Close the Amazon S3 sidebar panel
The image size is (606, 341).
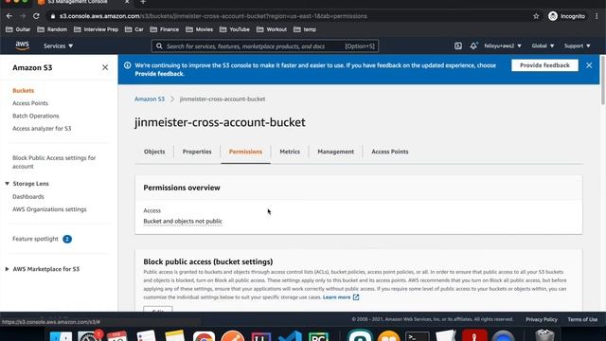(105, 67)
